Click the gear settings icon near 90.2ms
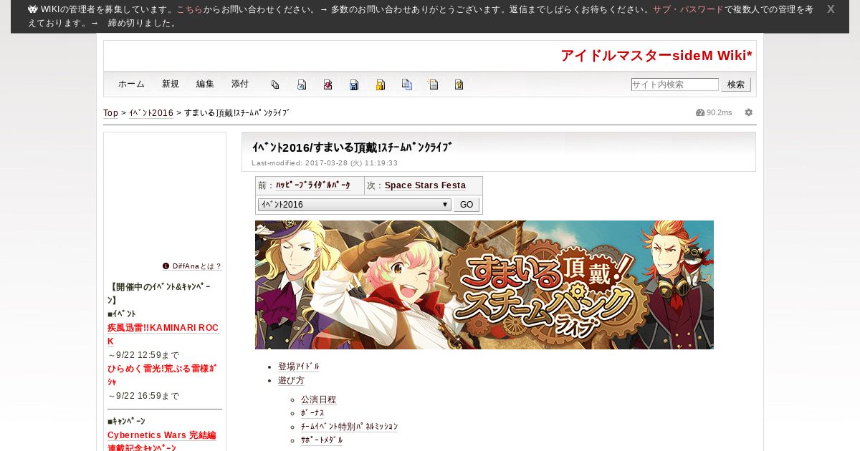The width and height of the screenshot is (860, 451). pyautogui.click(x=749, y=112)
